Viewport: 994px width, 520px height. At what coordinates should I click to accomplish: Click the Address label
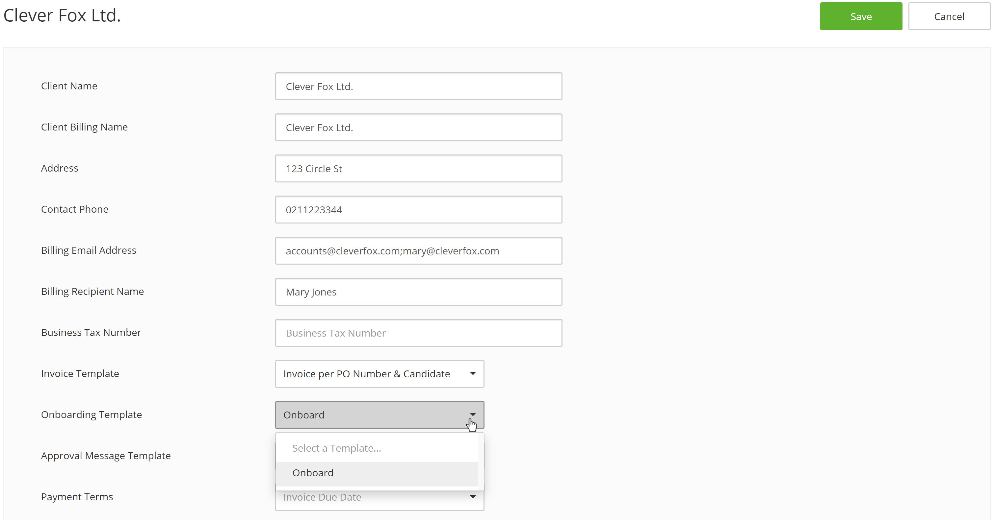click(60, 168)
